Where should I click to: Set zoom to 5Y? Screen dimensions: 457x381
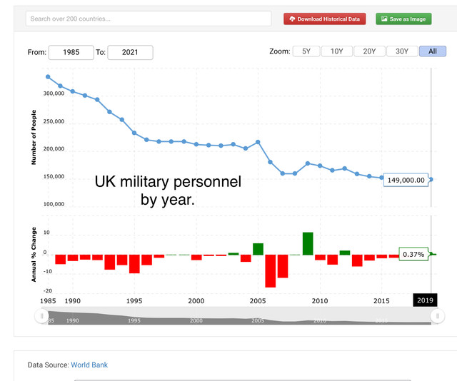coord(306,51)
